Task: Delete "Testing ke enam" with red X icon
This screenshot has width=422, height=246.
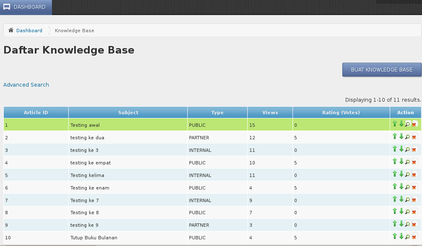Action: point(414,187)
